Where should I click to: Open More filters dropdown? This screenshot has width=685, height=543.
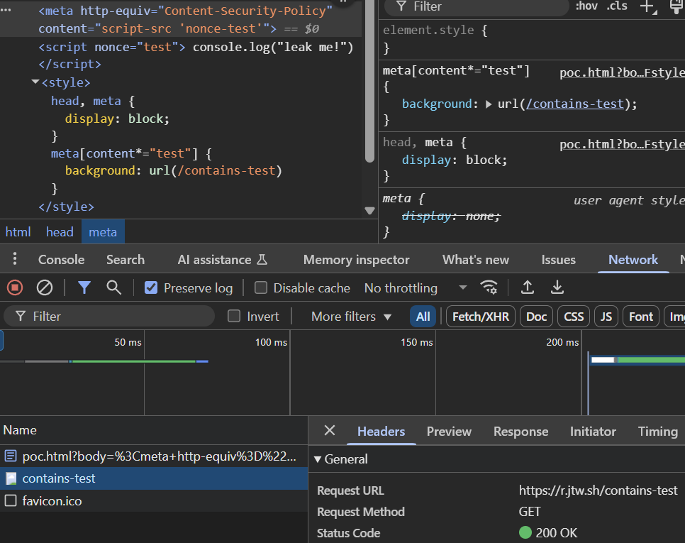tap(351, 316)
